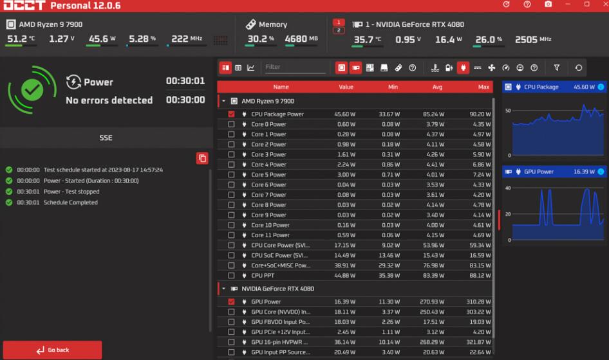Click the second question-mark filter icon
The height and width of the screenshot is (360, 609).
click(x=534, y=68)
